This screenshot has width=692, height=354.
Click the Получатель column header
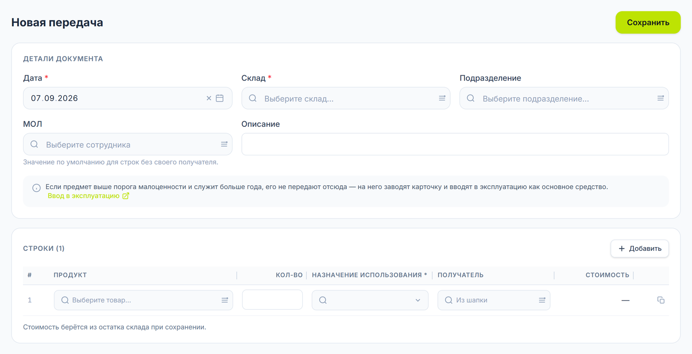460,275
